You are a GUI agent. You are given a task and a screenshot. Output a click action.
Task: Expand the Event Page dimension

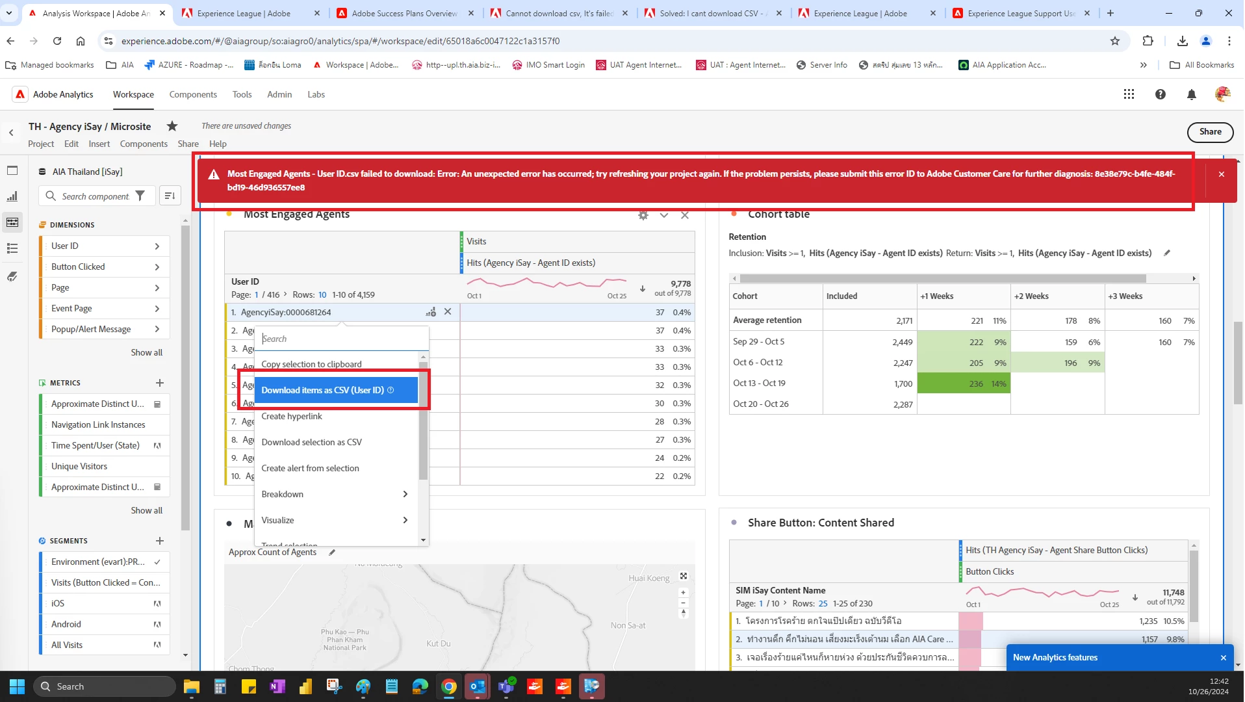click(x=157, y=309)
